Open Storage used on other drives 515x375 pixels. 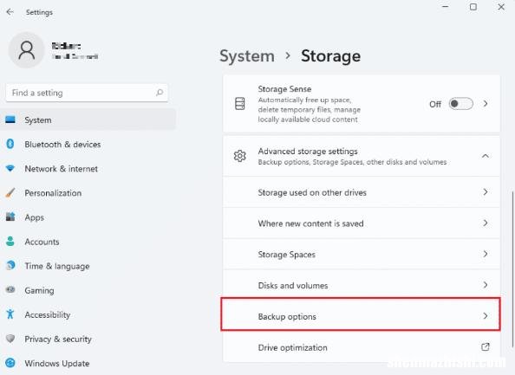click(x=362, y=192)
